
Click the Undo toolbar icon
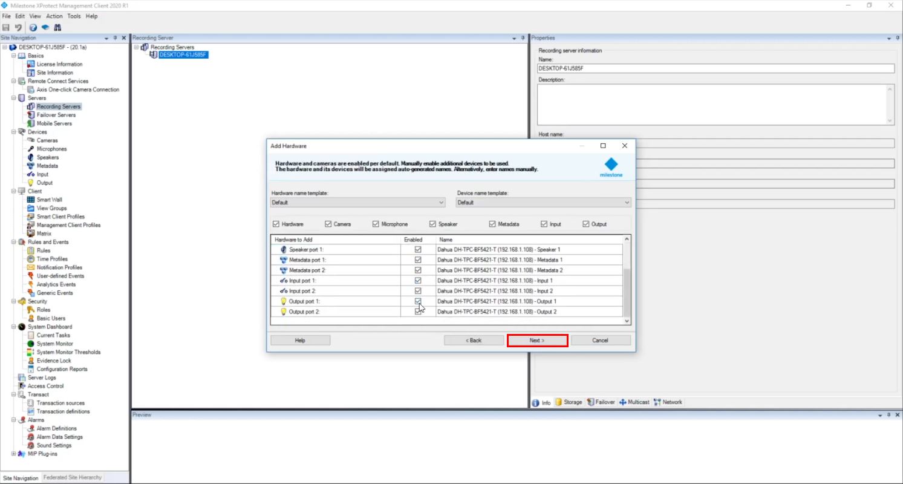click(x=18, y=27)
